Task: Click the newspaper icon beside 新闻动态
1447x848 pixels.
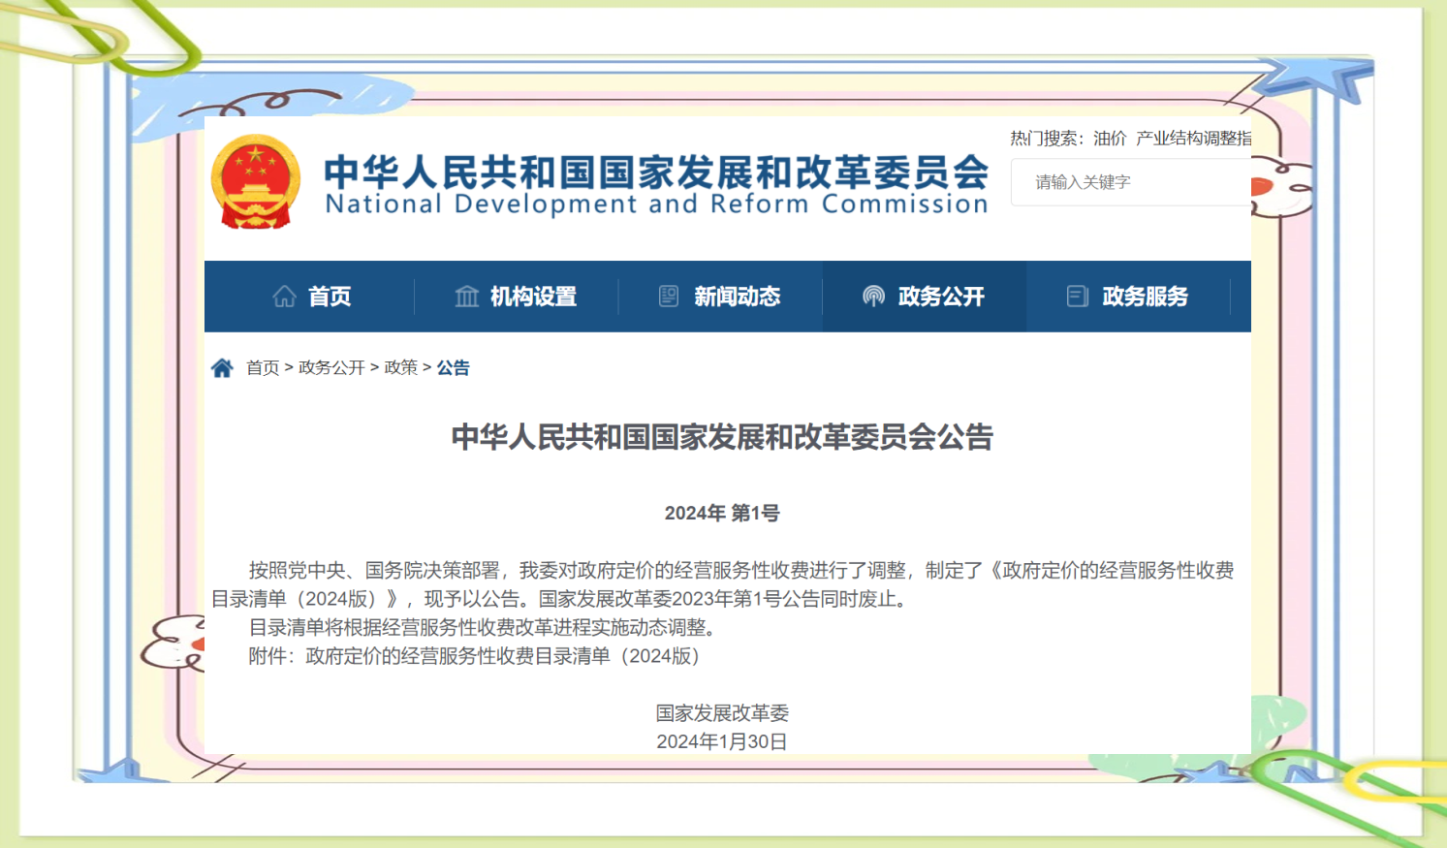Action: click(x=669, y=297)
